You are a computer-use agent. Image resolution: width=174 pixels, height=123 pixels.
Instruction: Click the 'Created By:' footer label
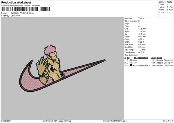6,121
